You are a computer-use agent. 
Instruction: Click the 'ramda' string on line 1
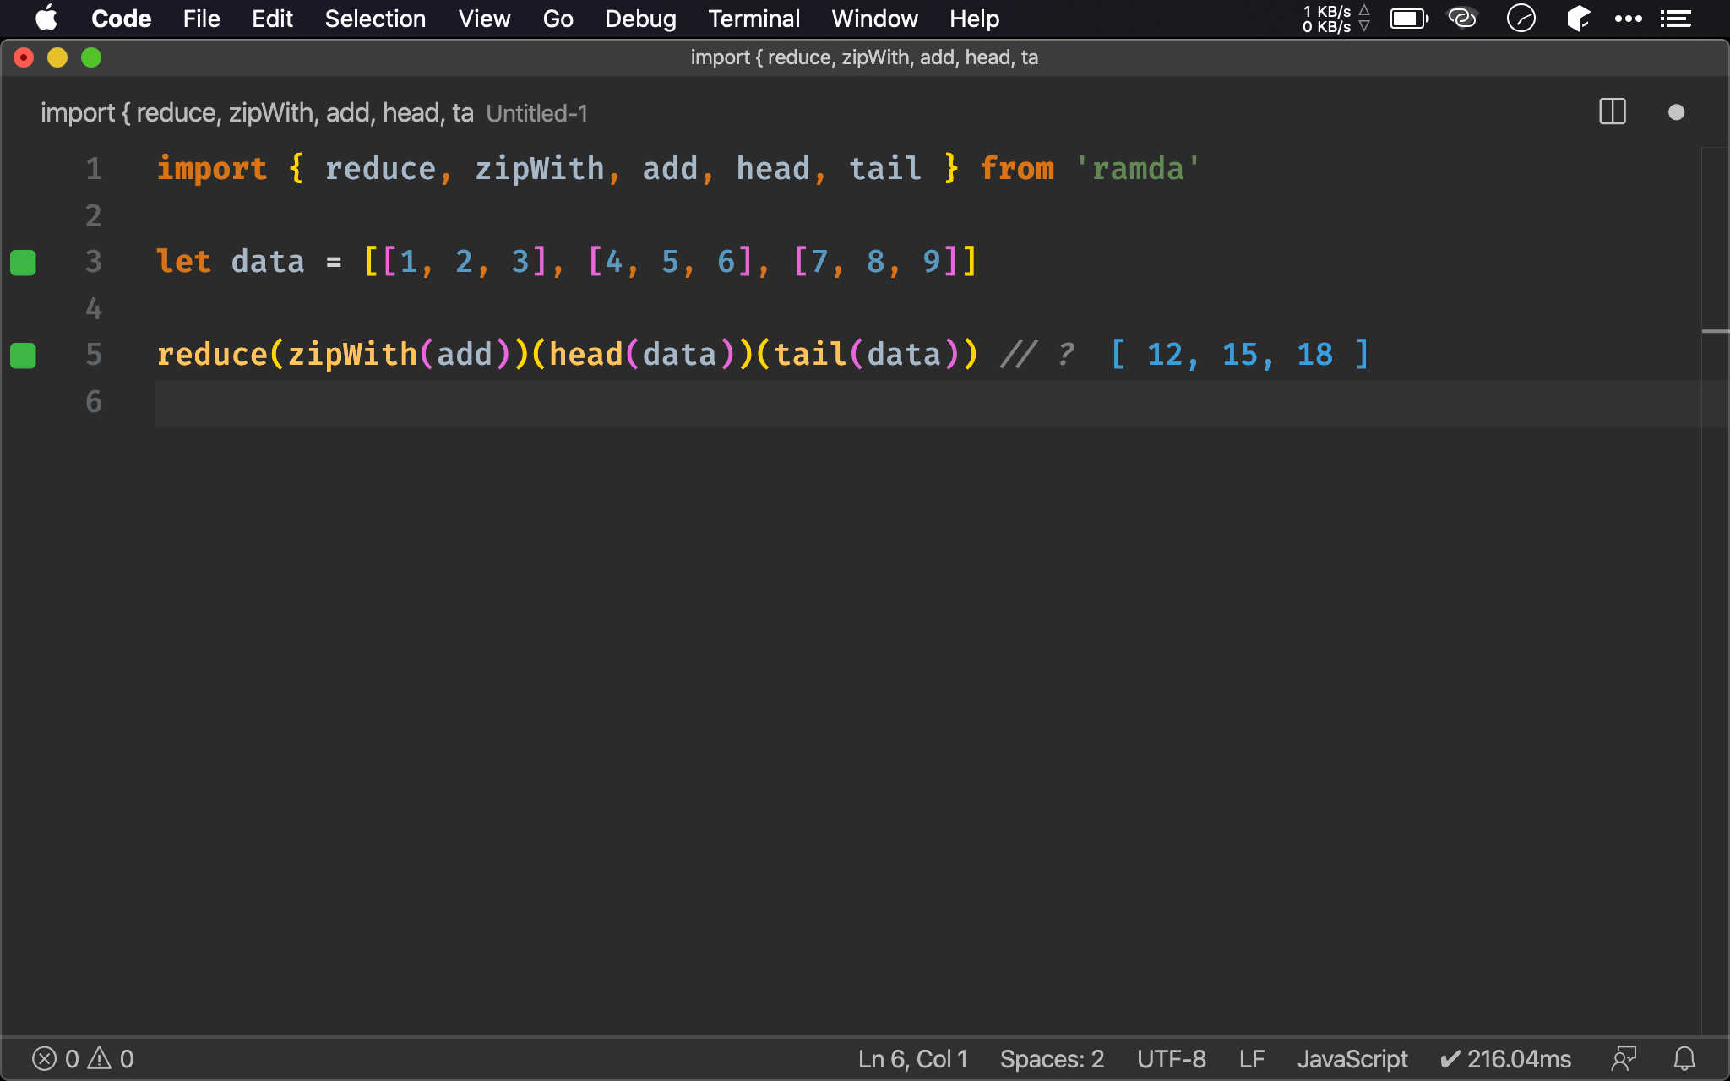pos(1138,169)
